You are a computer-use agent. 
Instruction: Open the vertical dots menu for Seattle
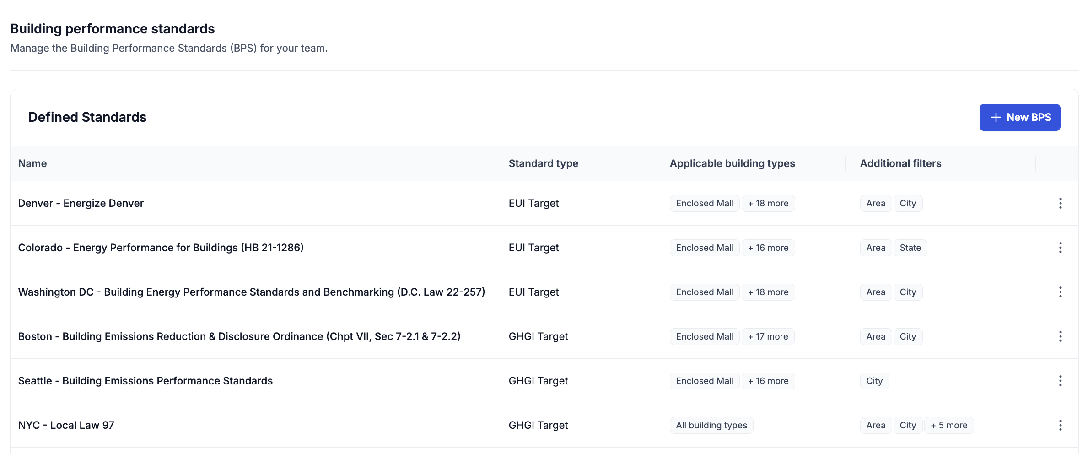point(1060,381)
